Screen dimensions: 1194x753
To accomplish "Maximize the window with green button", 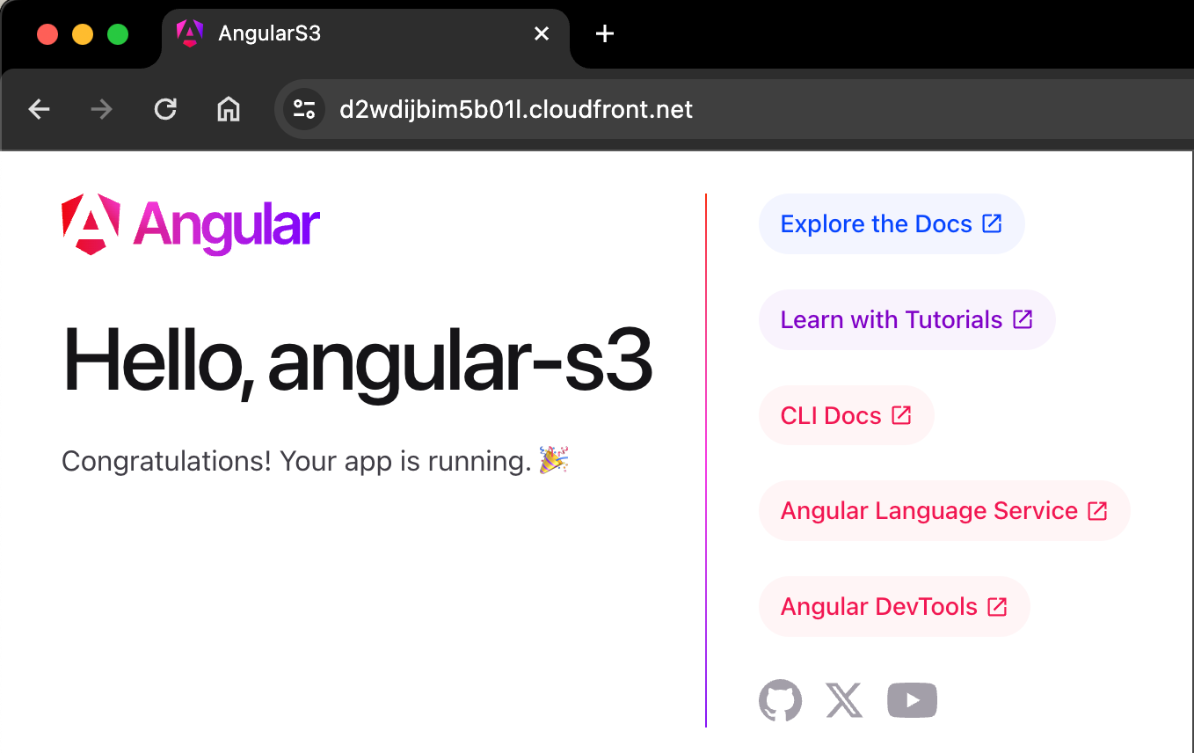I will click(118, 34).
